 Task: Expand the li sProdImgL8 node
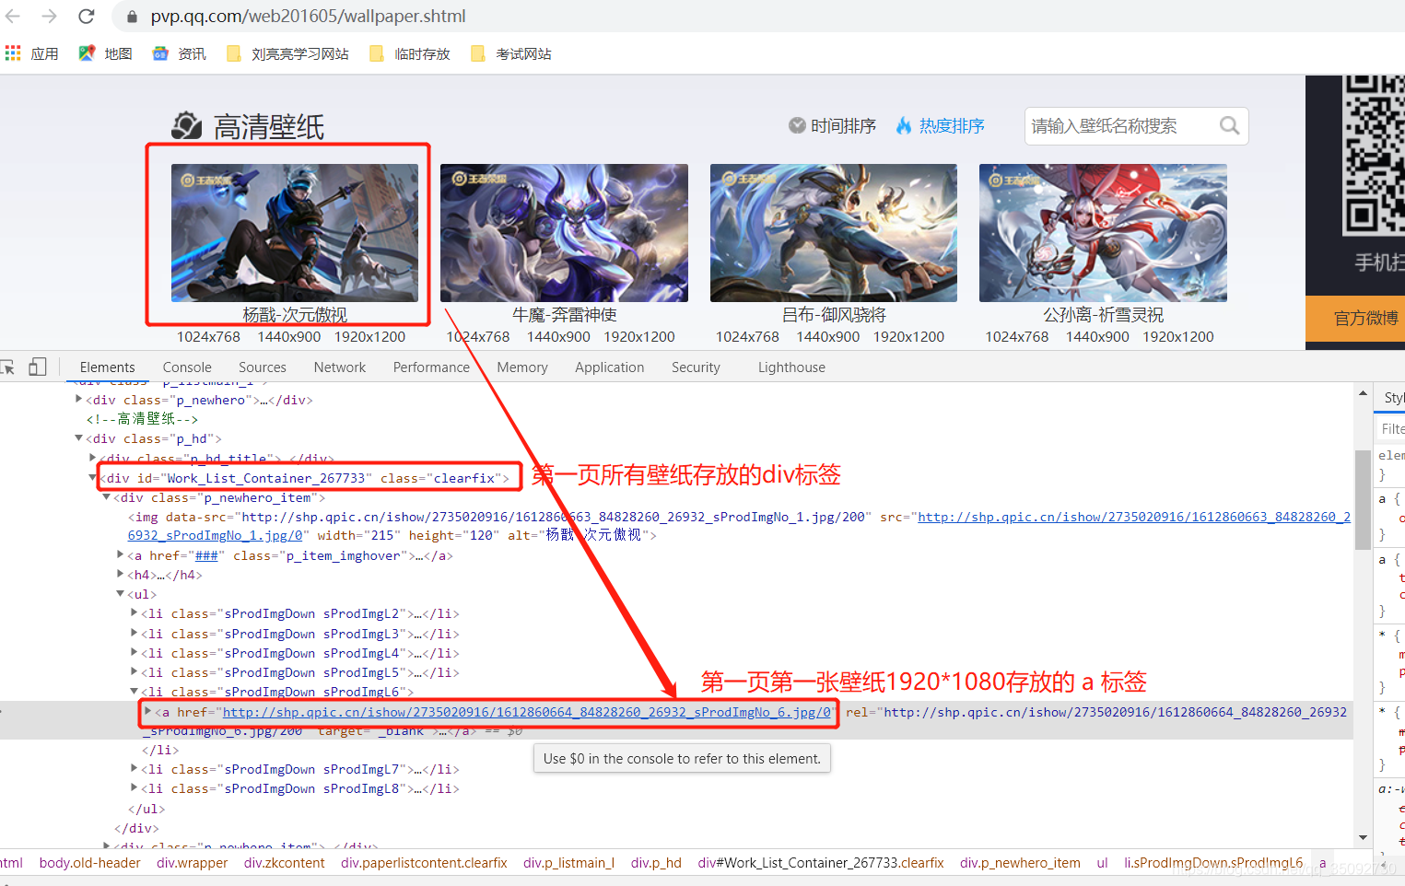pyautogui.click(x=134, y=788)
